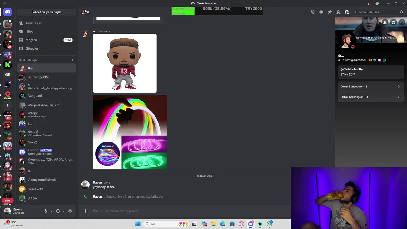This screenshot has width=407, height=229.
Task: Open Görevler in the sidebar
Action: (x=46, y=48)
